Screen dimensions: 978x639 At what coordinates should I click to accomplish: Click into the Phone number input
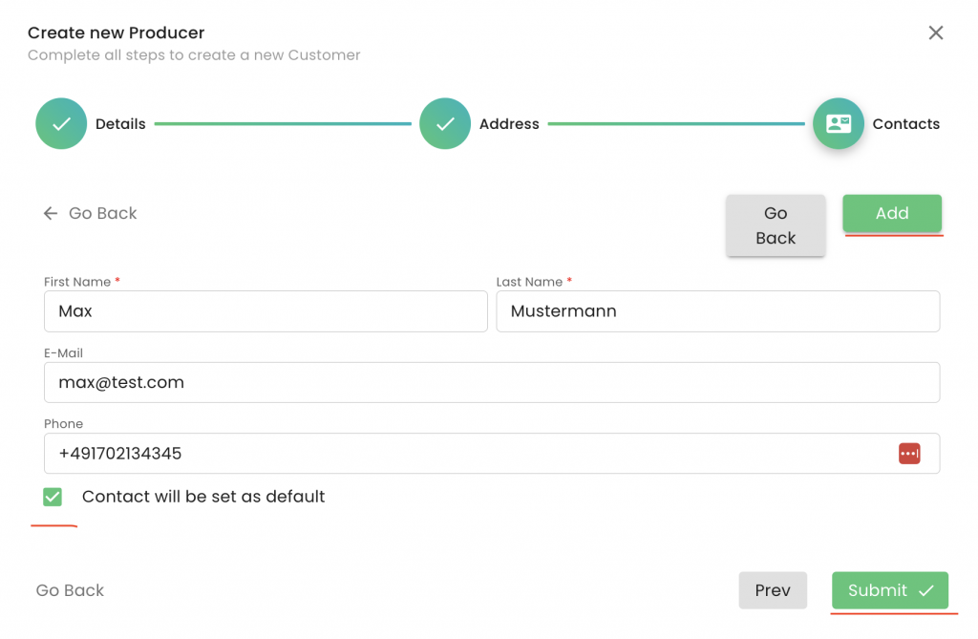(468, 454)
